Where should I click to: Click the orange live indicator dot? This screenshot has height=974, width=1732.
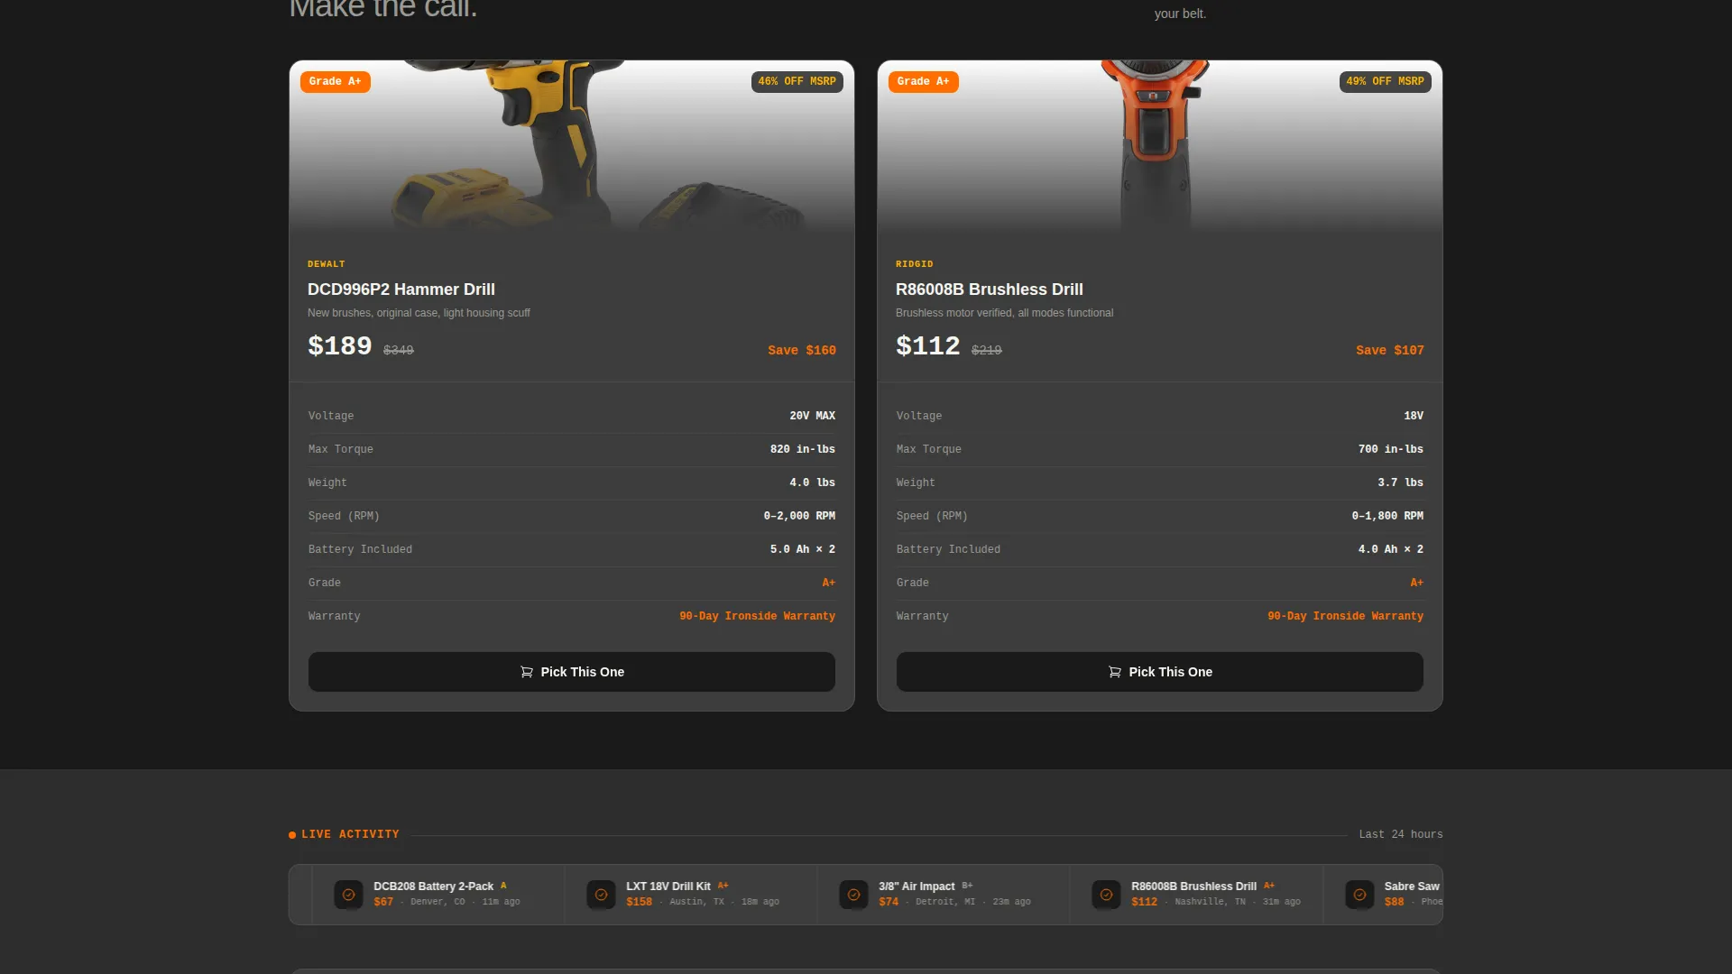coord(292,835)
